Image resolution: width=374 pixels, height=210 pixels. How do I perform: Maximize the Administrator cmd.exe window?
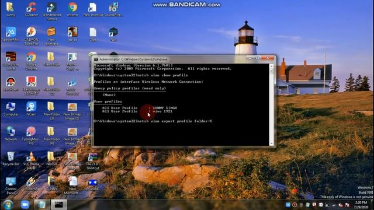click(x=257, y=58)
